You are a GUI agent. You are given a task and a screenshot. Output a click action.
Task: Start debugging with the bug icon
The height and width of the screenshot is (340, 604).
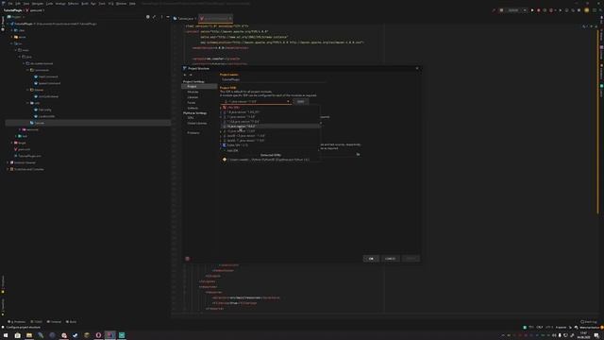point(539,10)
